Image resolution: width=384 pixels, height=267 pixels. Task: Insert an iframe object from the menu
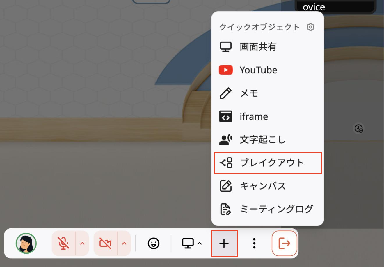[267, 116]
